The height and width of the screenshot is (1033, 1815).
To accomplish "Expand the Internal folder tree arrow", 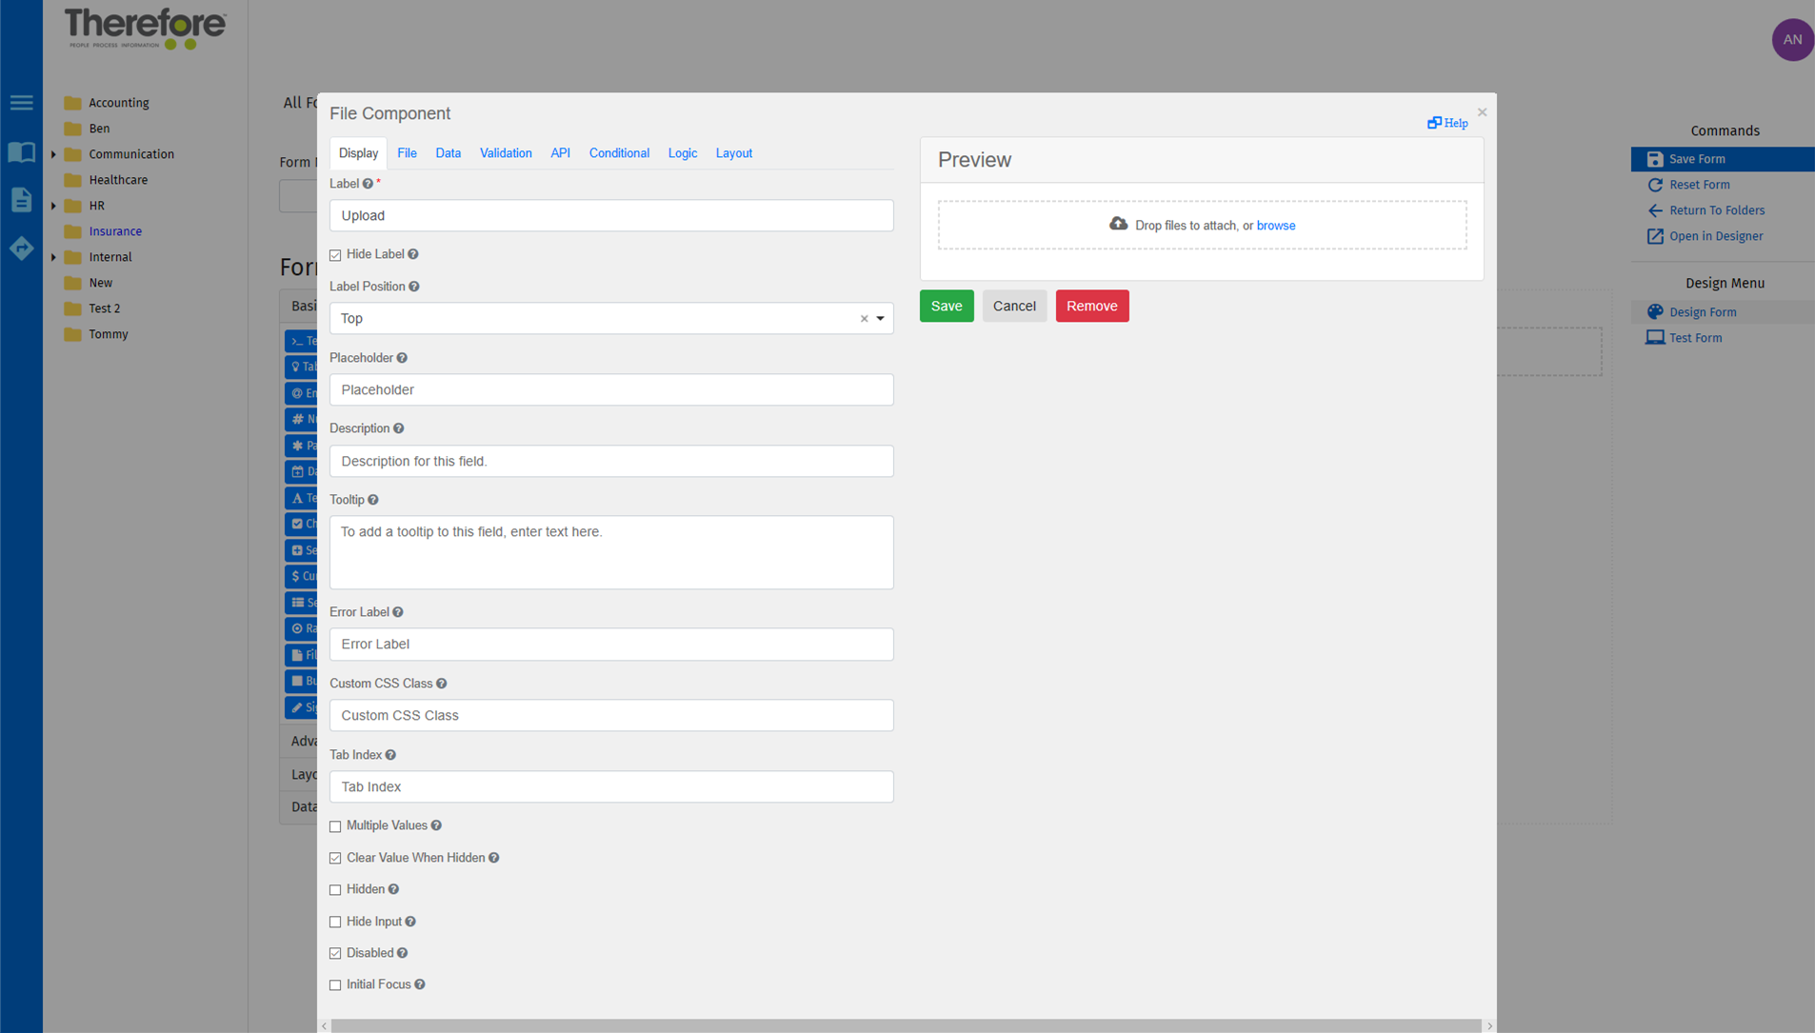I will [53, 257].
